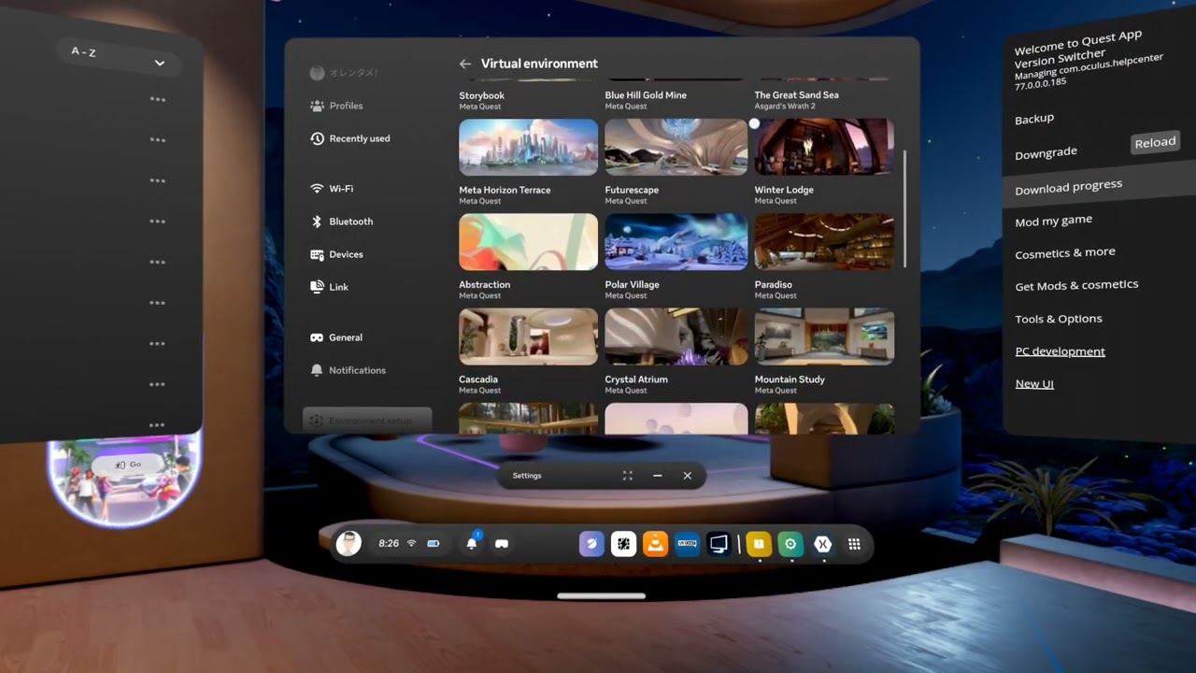1196x673 pixels.
Task: Open Link settings
Action: (x=330, y=287)
